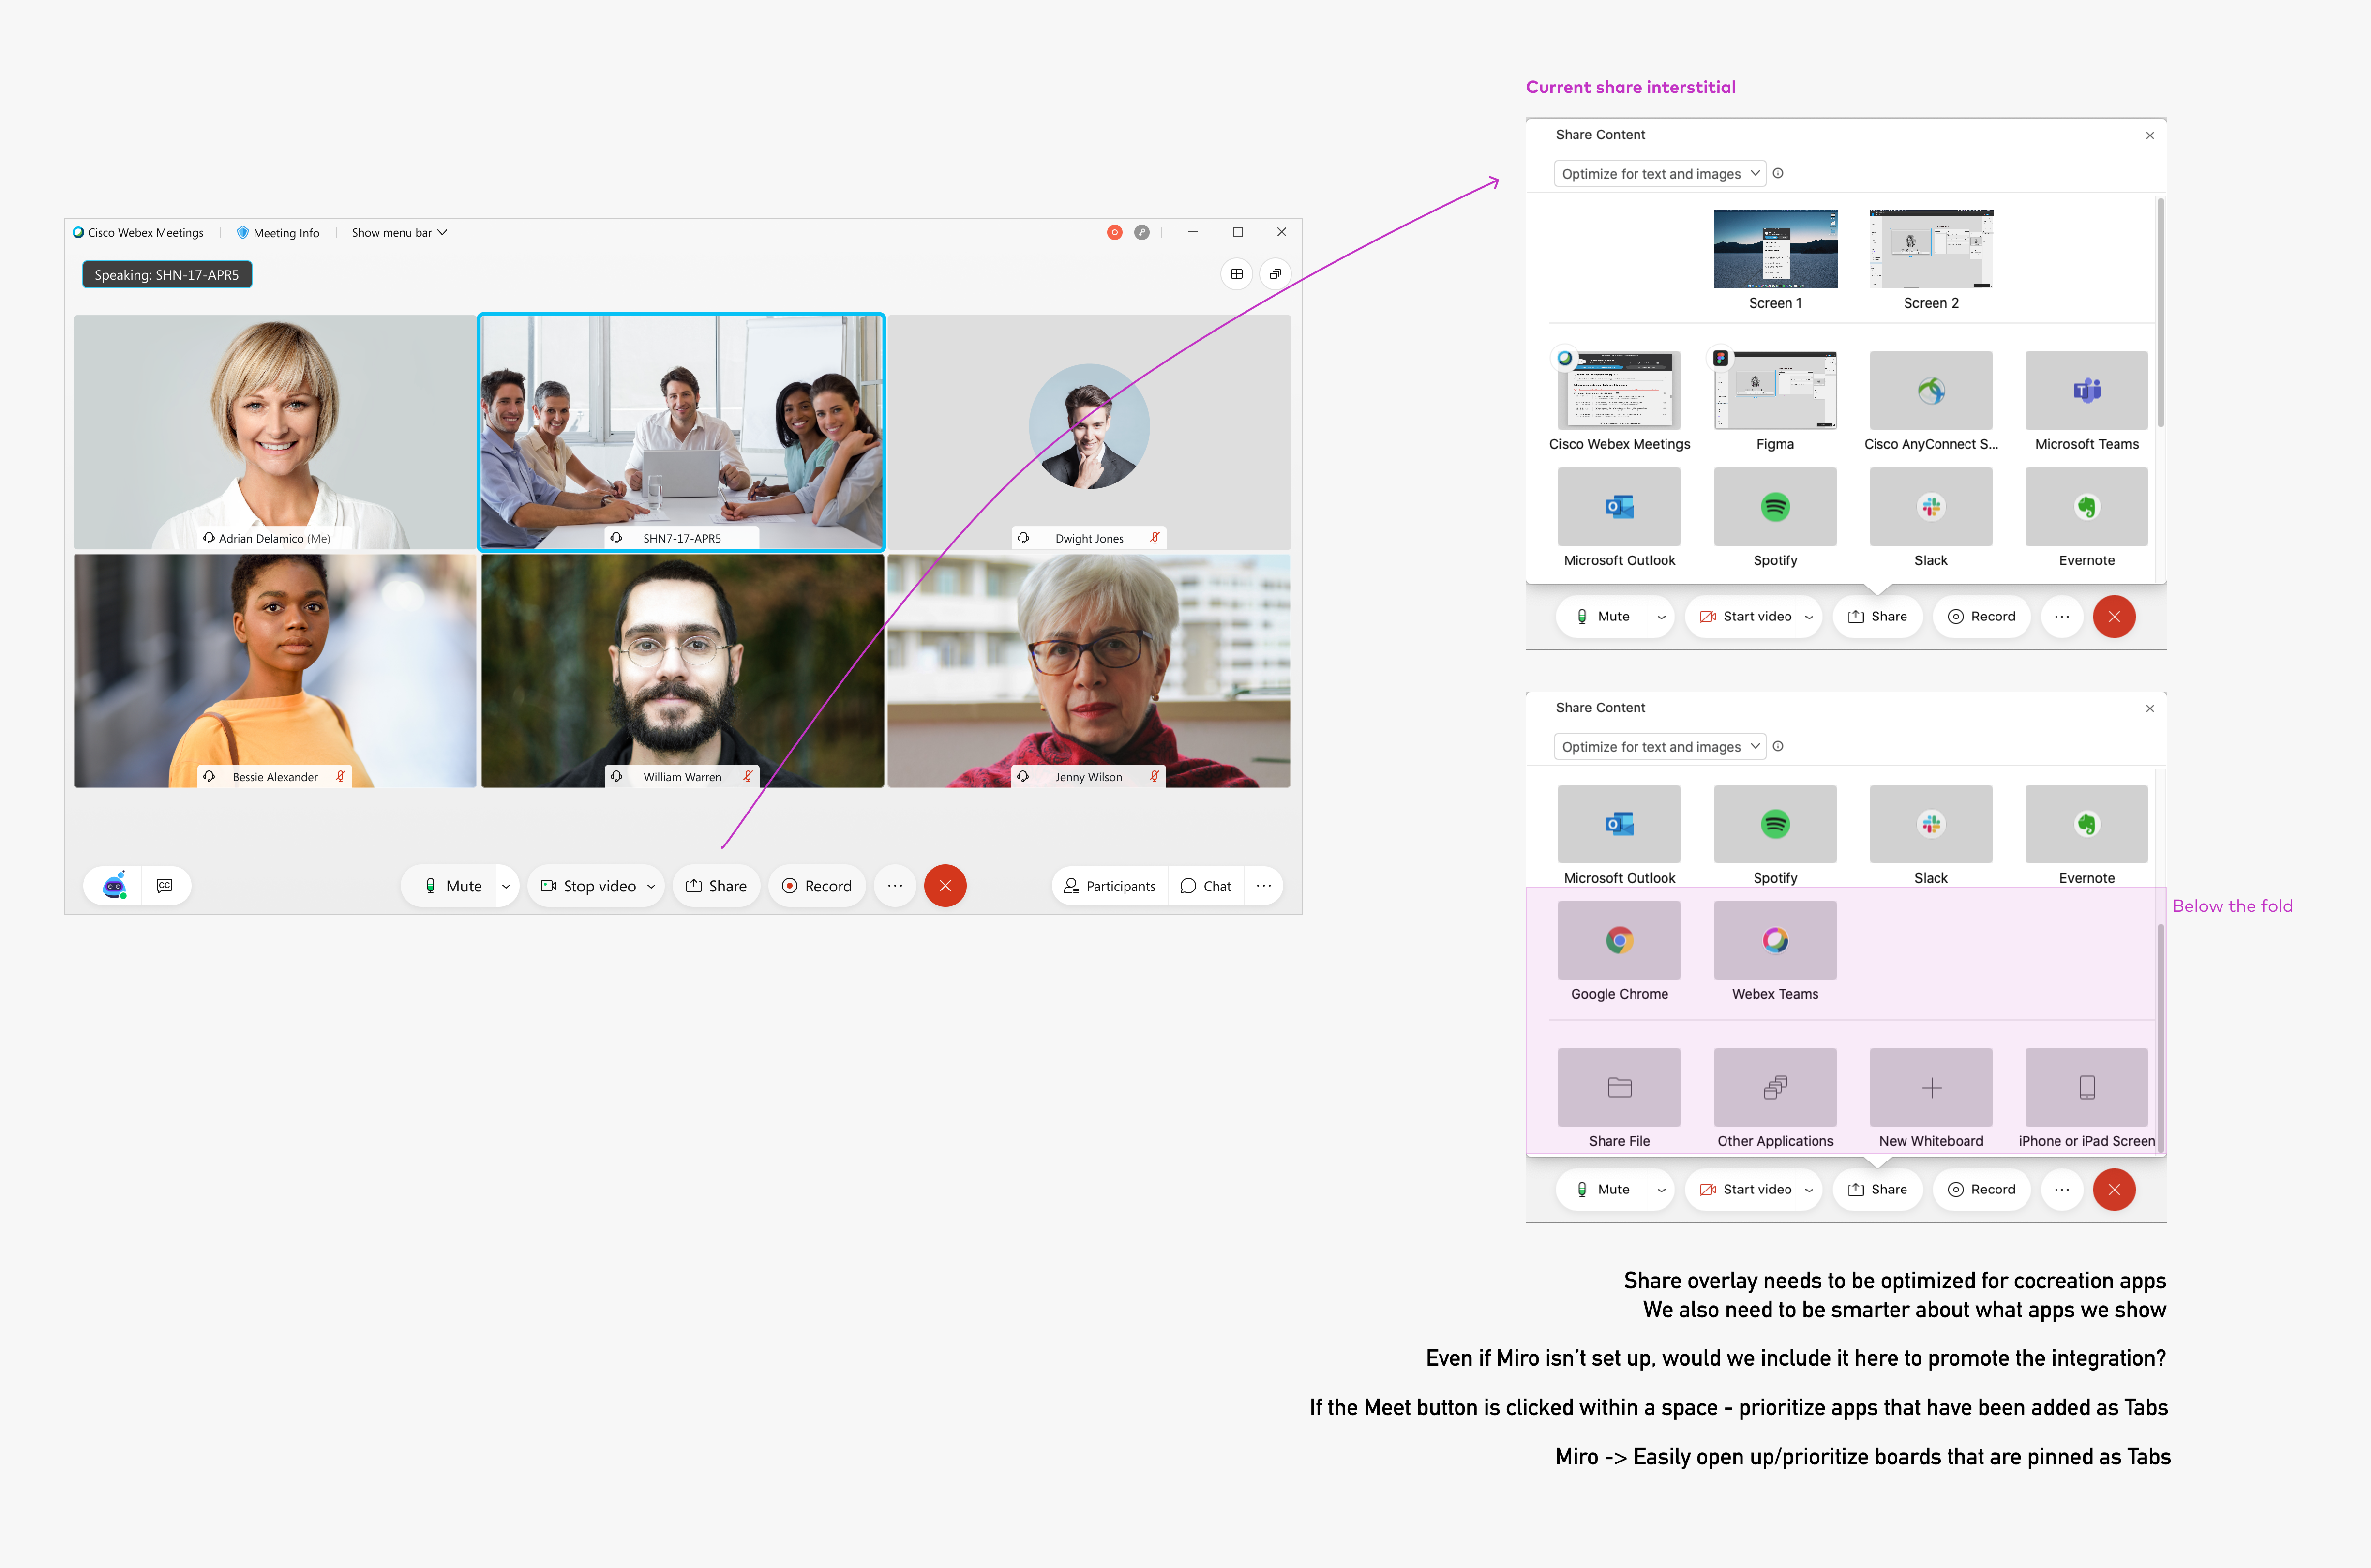Click the red recording indicator icon
The height and width of the screenshot is (1568, 2371).
tap(1113, 232)
